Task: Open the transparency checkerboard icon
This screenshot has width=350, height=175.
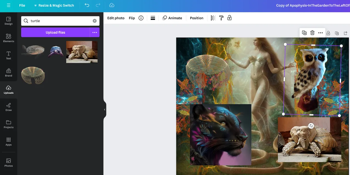Action: pos(213,18)
